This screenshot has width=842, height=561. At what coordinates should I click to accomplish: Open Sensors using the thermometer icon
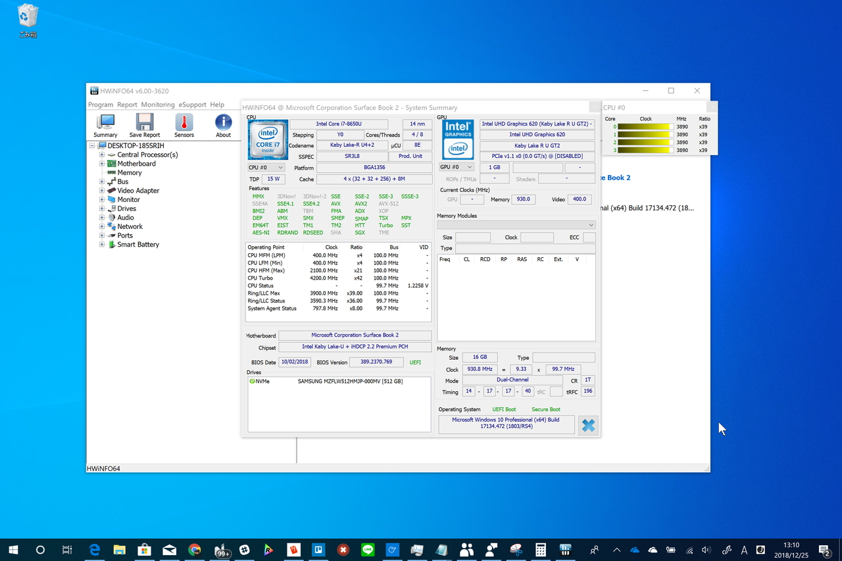pos(184,121)
